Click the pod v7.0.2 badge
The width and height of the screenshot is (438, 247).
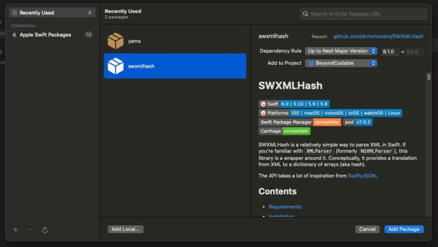click(358, 122)
